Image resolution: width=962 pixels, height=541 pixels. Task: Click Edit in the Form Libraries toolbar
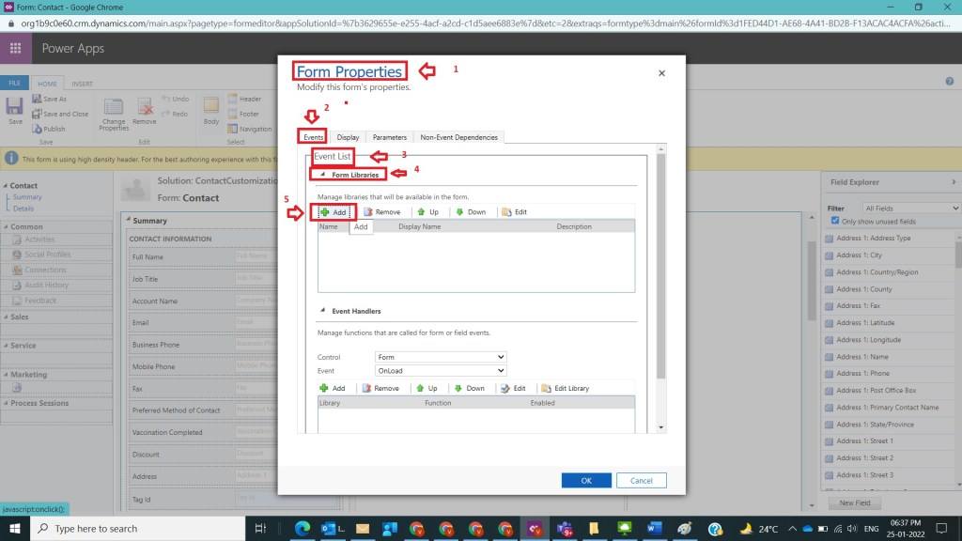[514, 212]
